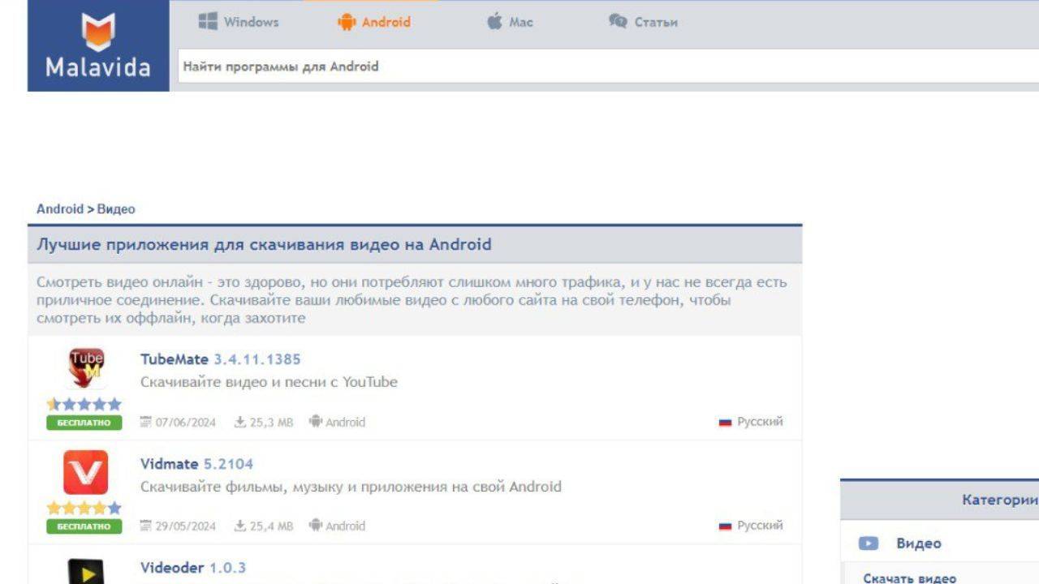
Task: Focus the Найти программы для Android search field
Action: [x=608, y=67]
